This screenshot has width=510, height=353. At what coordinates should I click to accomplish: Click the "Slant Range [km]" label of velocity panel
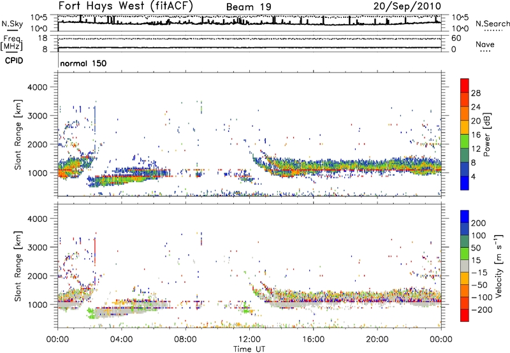18,266
